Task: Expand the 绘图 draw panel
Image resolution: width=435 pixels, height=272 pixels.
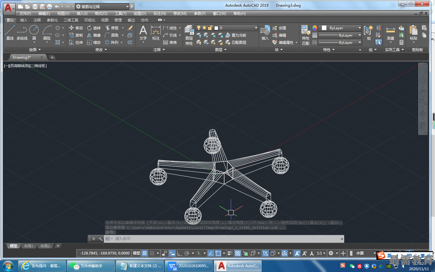Action: (35, 50)
